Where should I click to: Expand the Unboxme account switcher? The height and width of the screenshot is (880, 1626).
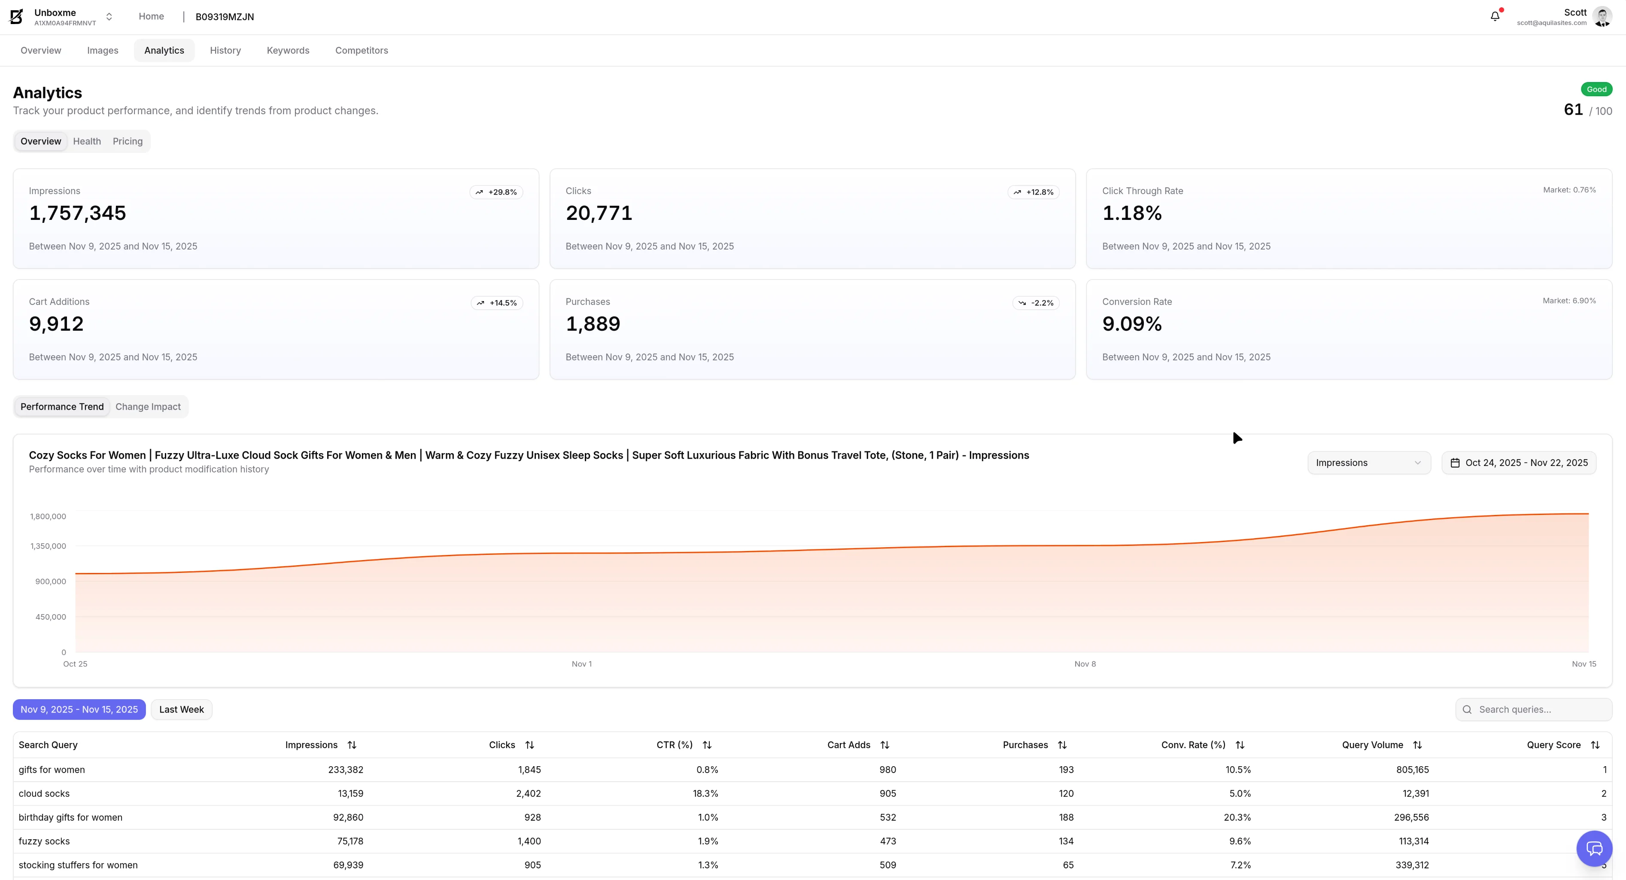click(x=109, y=17)
